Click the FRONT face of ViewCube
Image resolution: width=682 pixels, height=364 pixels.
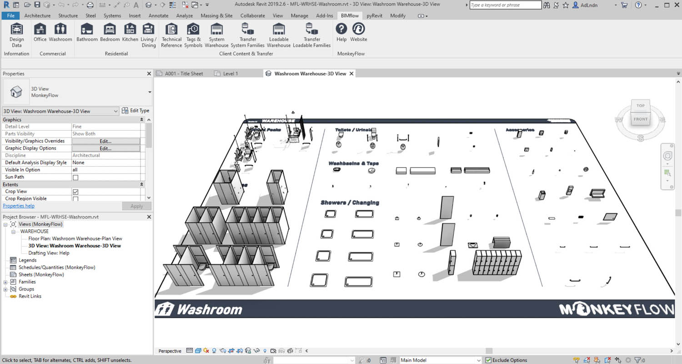click(x=640, y=119)
